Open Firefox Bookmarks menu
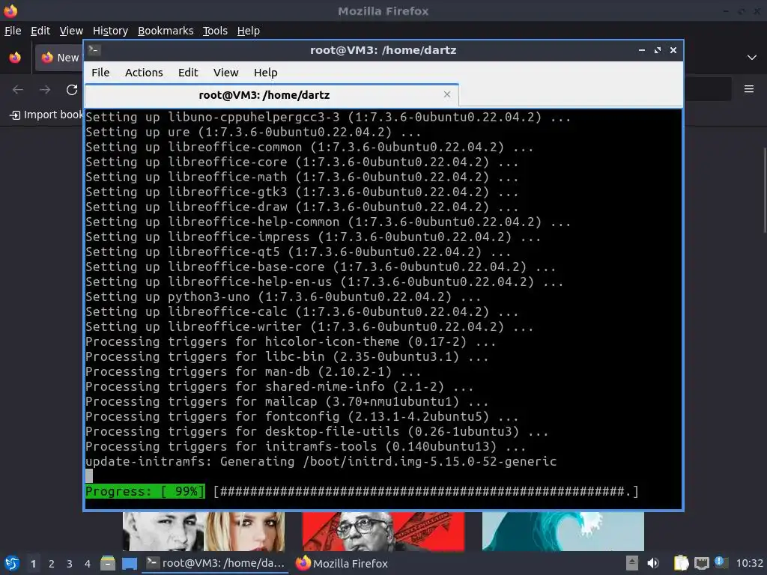This screenshot has height=575, width=767. [166, 31]
